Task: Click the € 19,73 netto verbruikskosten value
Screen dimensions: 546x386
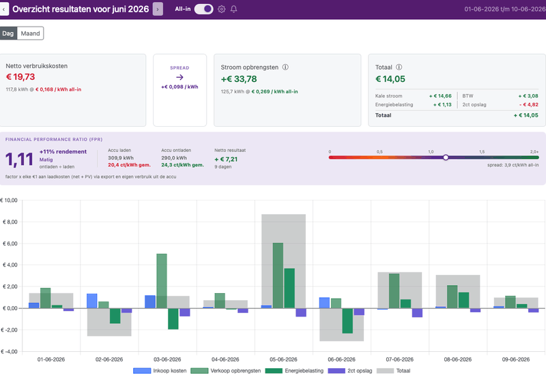Action: (20, 77)
